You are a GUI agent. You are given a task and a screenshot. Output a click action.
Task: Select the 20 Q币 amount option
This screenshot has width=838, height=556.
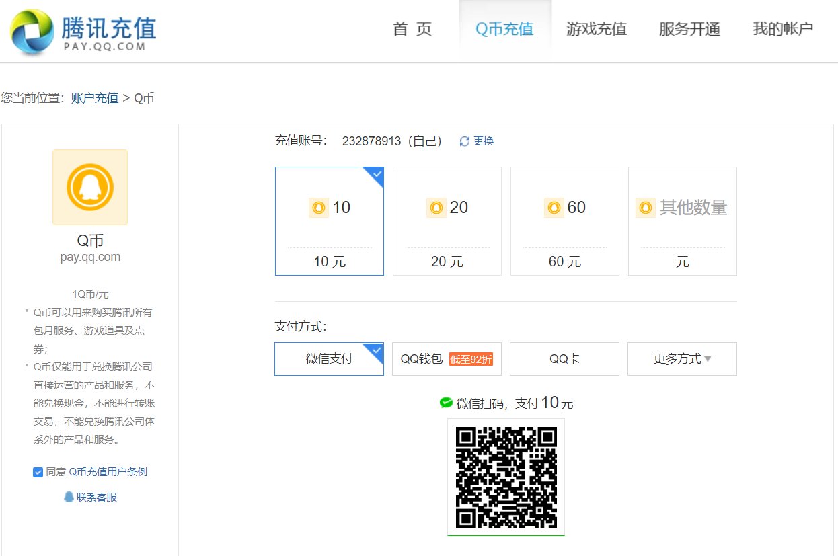(x=447, y=221)
